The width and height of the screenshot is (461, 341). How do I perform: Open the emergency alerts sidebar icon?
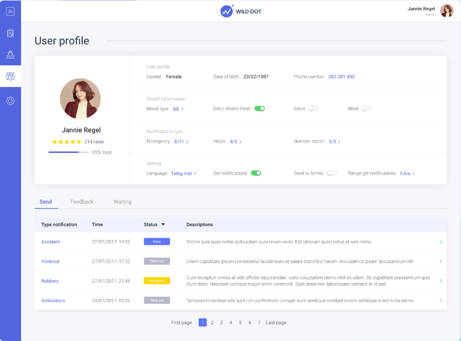coord(10,54)
